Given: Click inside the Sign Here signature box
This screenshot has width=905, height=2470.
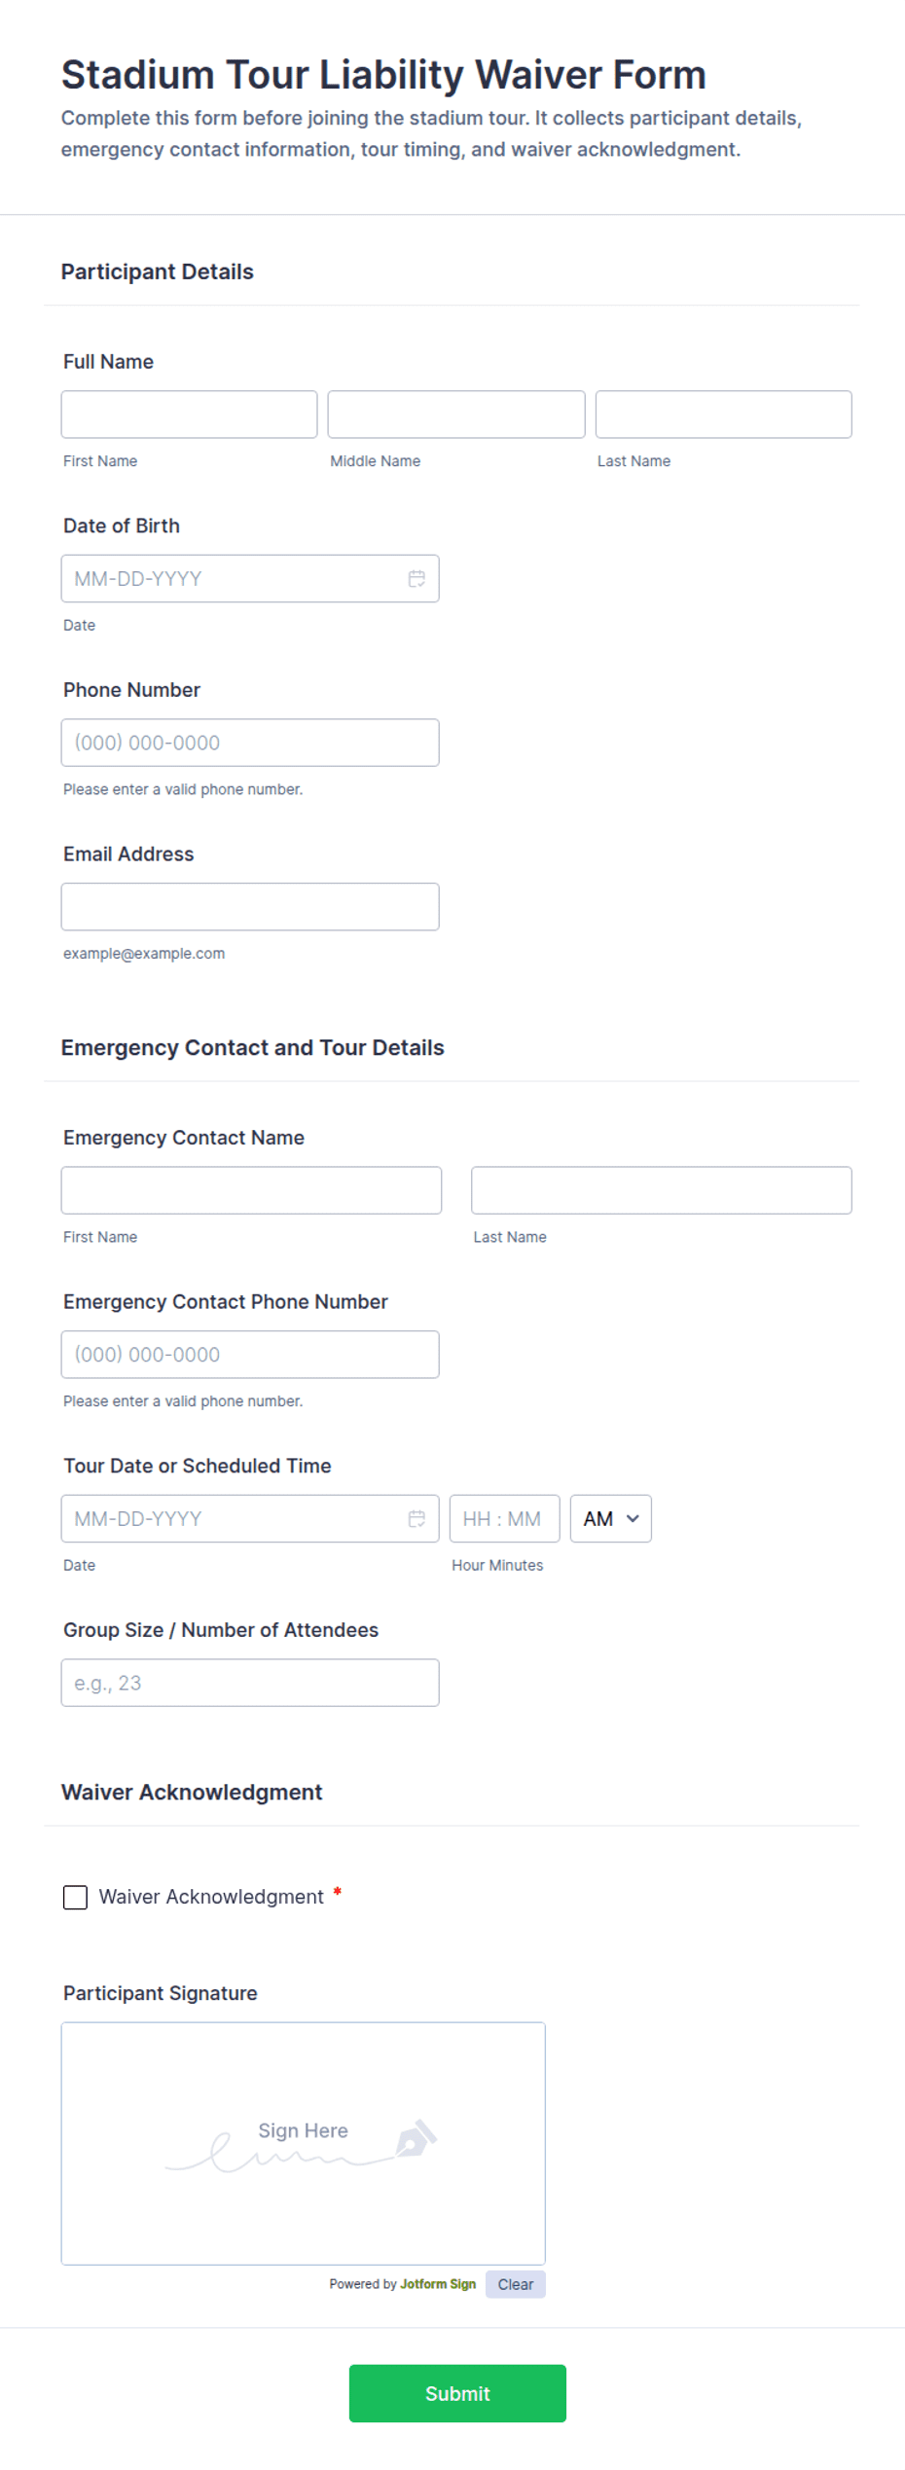Looking at the screenshot, I should pos(302,2141).
